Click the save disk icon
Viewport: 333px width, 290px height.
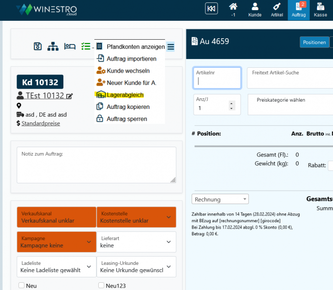tap(38, 46)
